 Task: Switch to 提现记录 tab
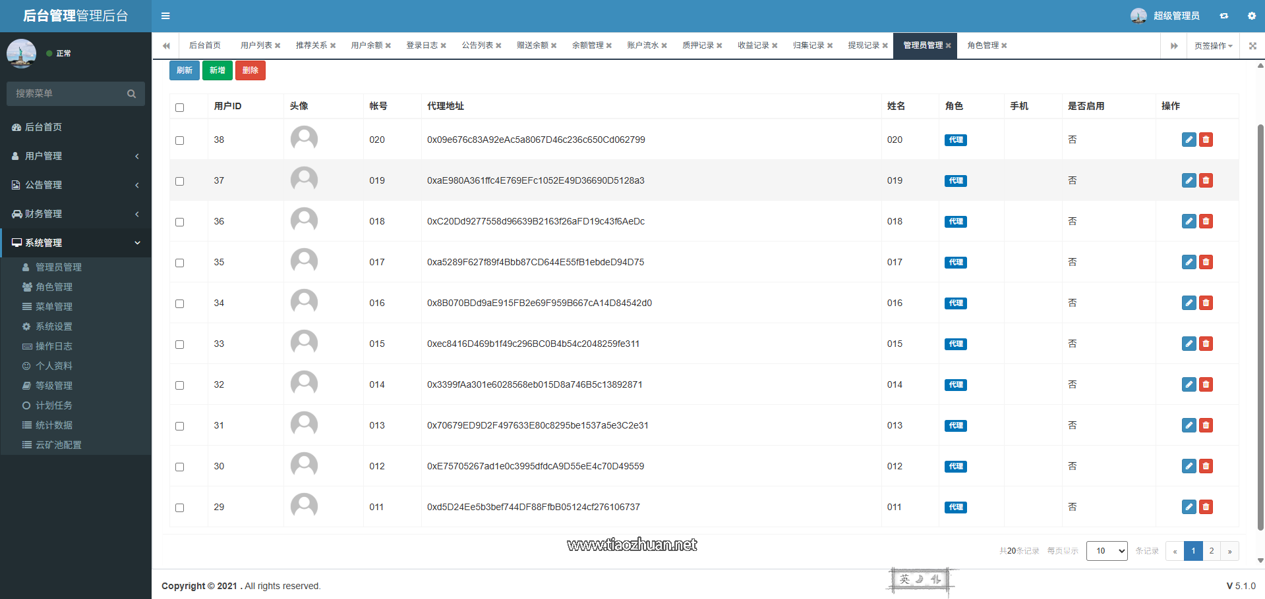point(864,45)
